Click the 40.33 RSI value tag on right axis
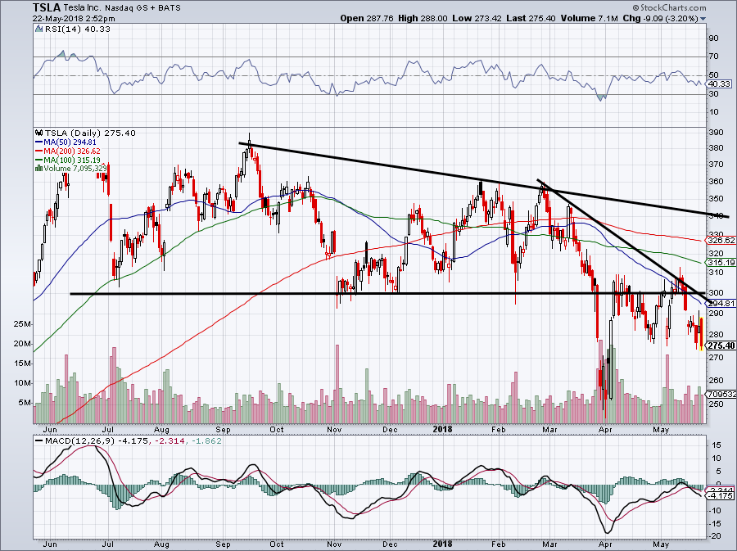The height and width of the screenshot is (551, 737). [x=719, y=84]
